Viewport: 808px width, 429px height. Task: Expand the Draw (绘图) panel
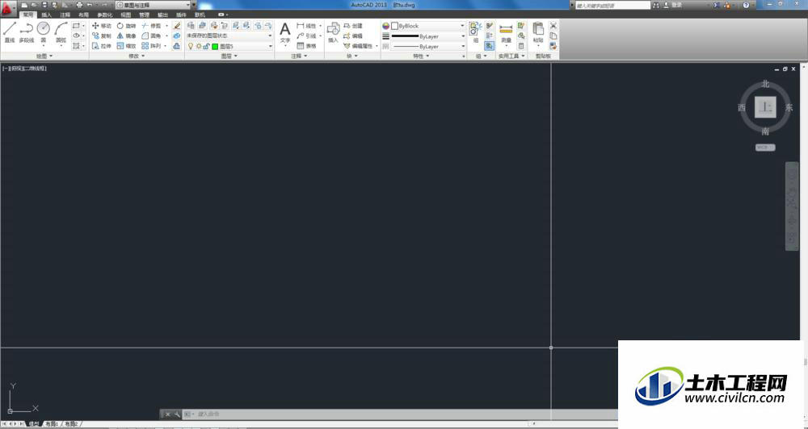[x=44, y=56]
